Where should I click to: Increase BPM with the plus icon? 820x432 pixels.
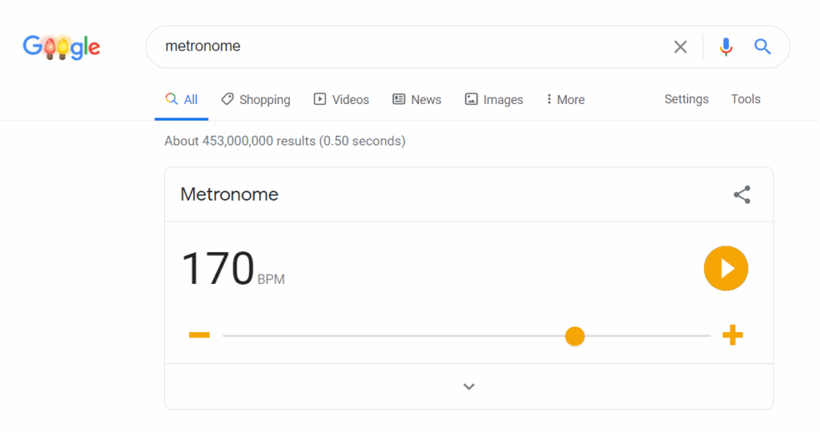[732, 335]
